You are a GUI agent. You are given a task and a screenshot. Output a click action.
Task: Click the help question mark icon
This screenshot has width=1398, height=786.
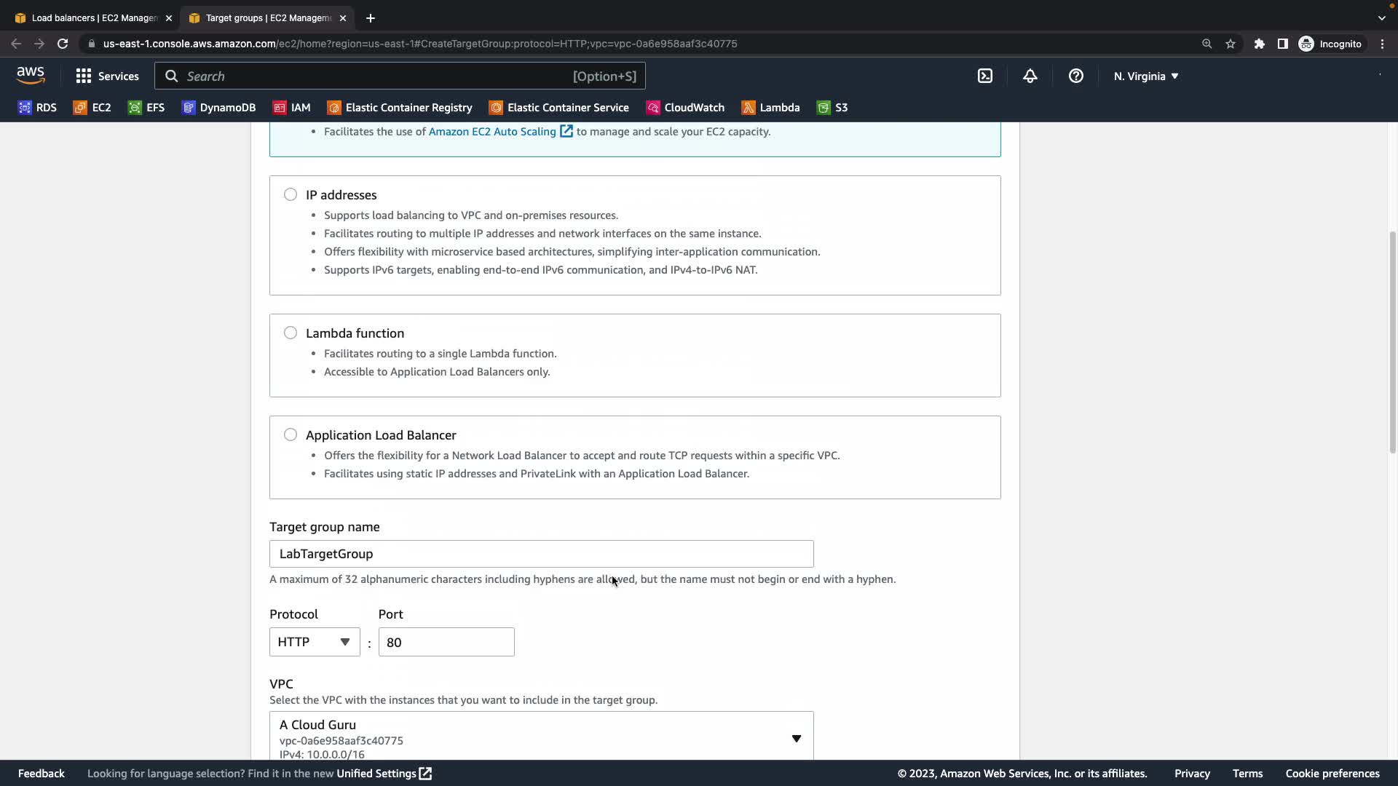1075,76
